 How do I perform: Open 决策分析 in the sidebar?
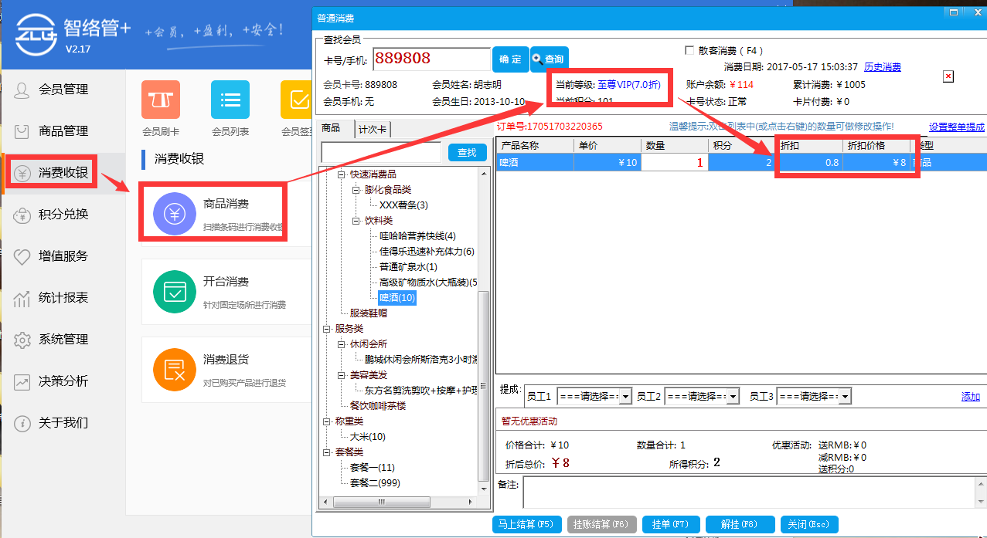click(62, 381)
